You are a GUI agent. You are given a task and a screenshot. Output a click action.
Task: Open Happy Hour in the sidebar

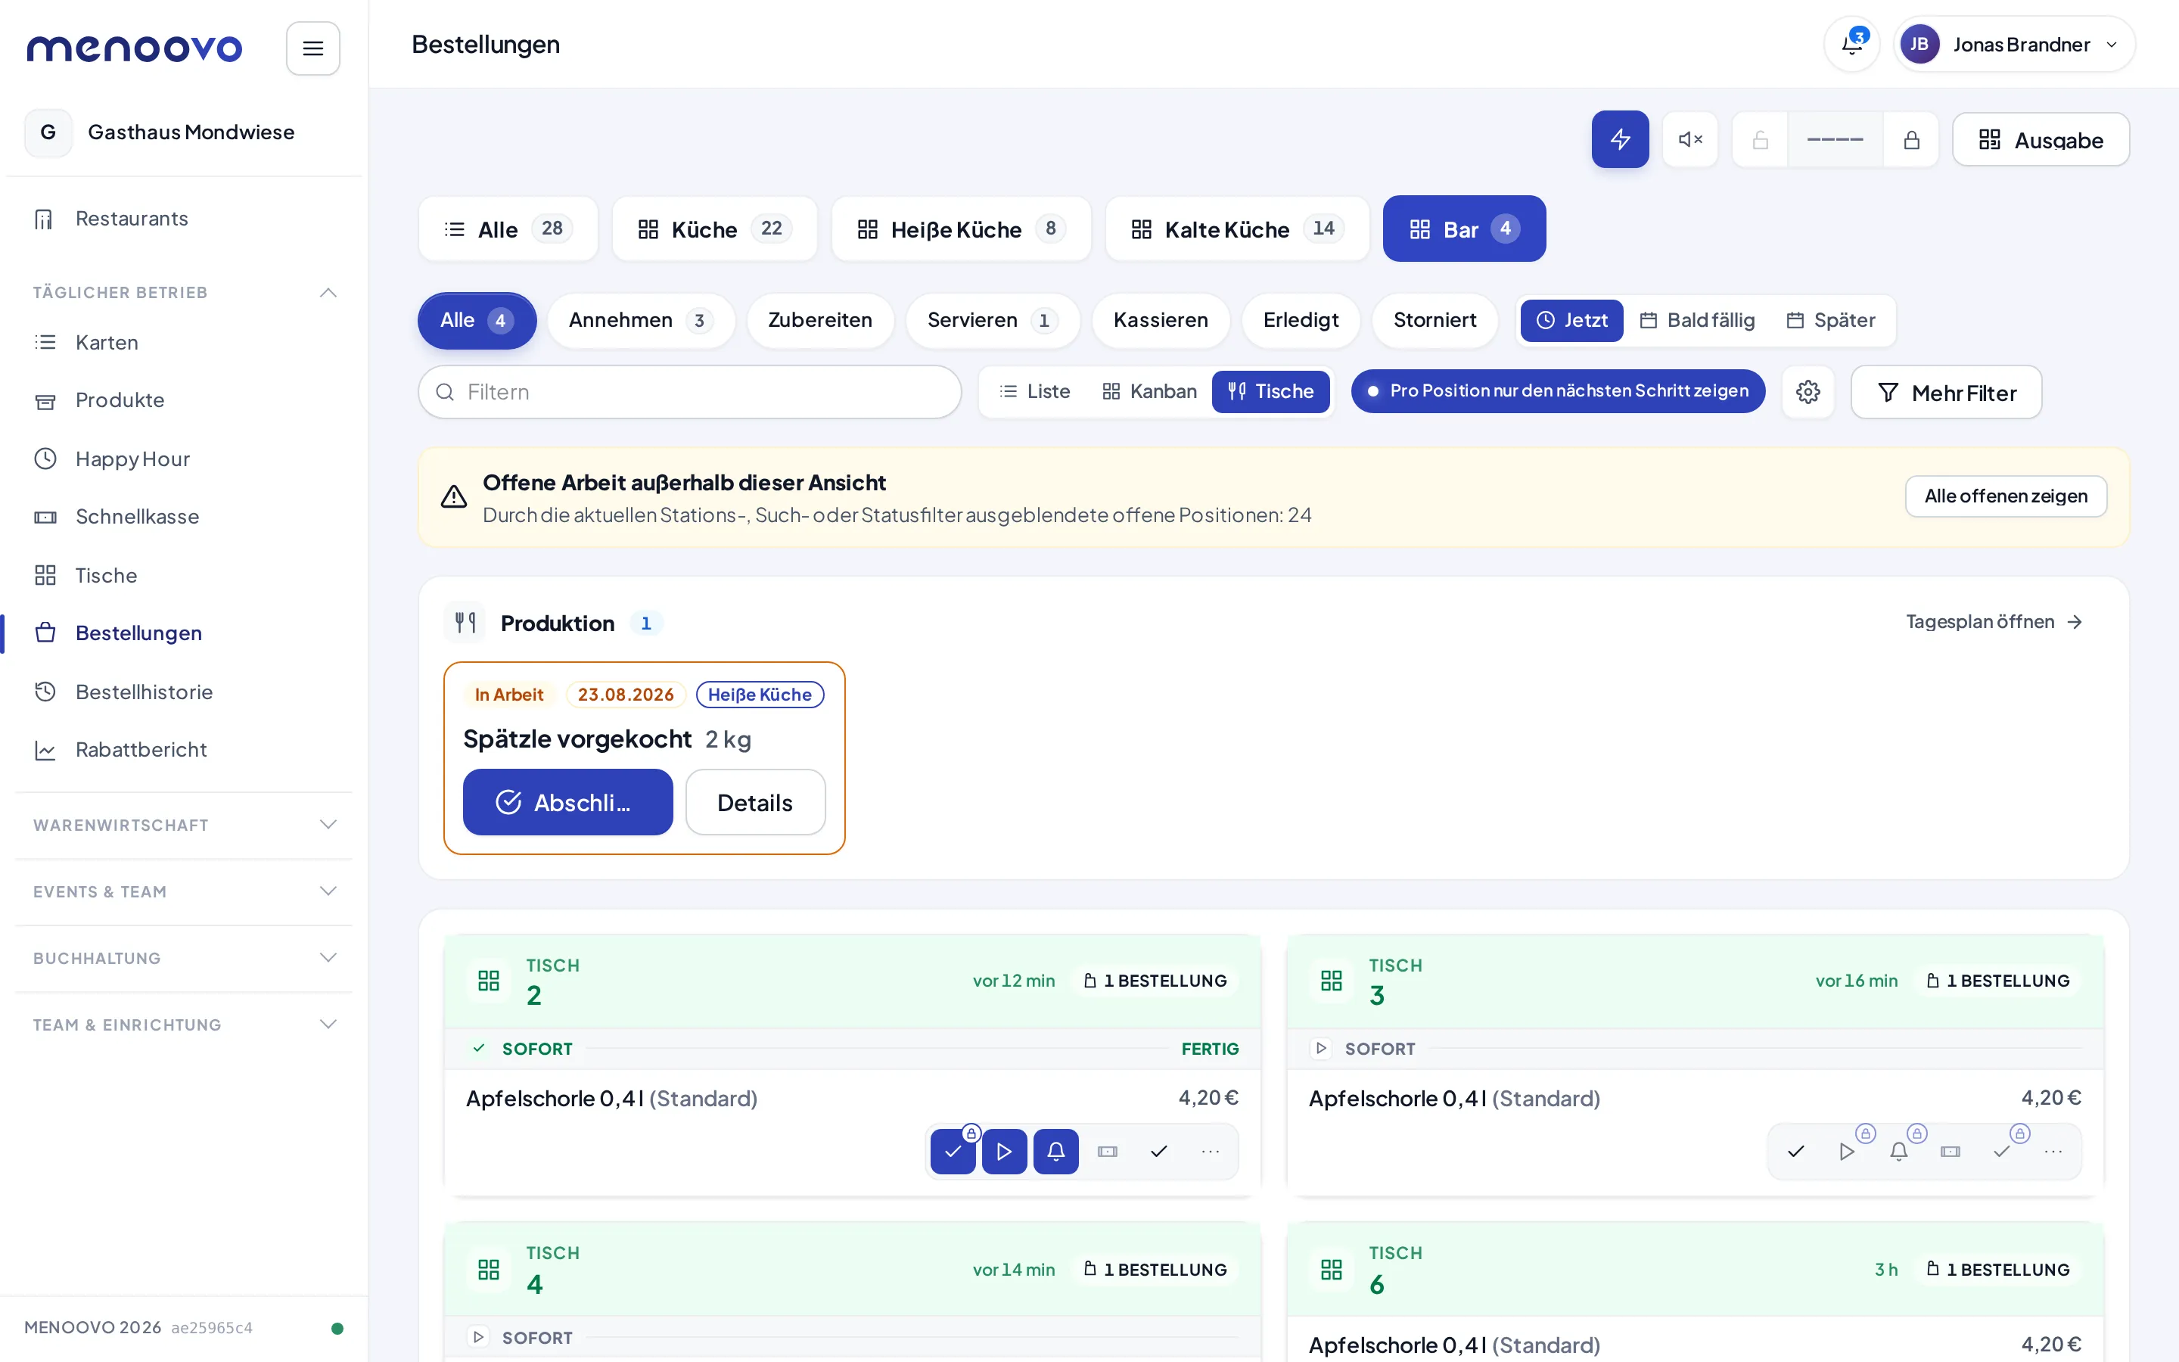(x=183, y=459)
